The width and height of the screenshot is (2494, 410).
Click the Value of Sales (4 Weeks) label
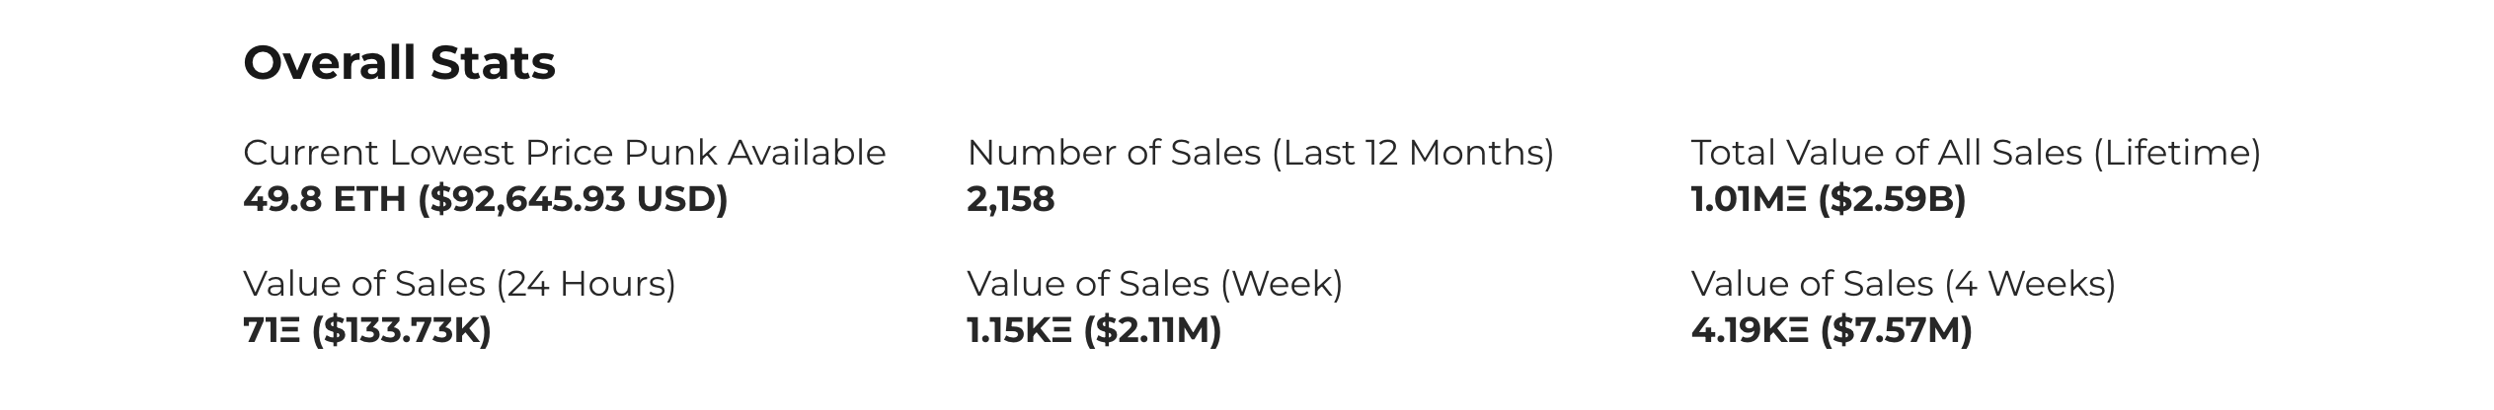[1903, 284]
